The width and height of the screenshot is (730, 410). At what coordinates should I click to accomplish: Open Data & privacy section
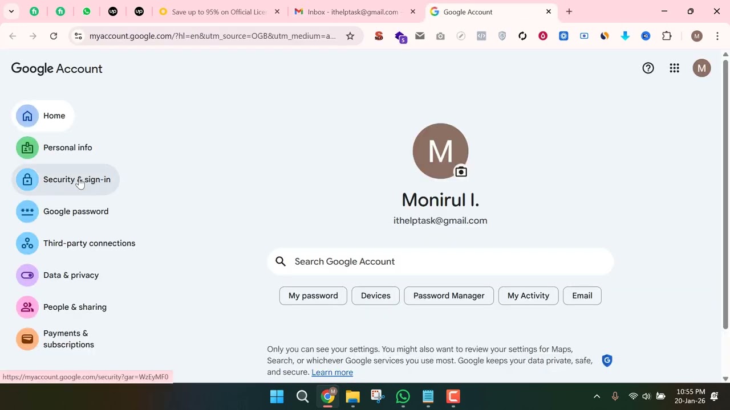(x=58, y=275)
